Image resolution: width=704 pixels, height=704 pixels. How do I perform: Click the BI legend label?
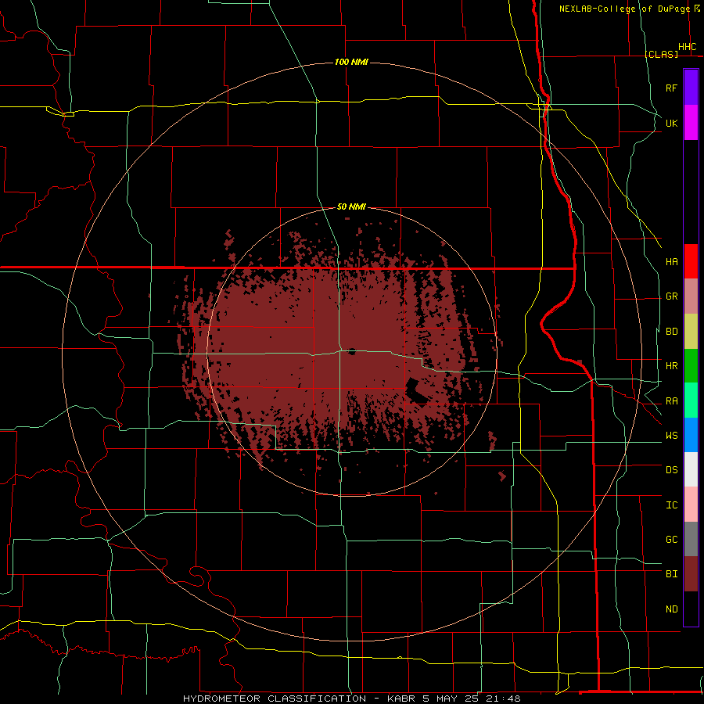tap(671, 574)
